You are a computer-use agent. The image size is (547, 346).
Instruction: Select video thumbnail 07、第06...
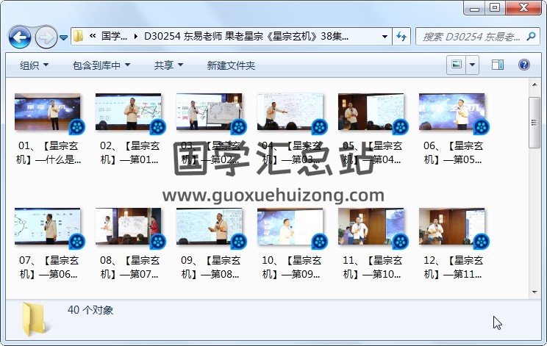click(x=48, y=227)
